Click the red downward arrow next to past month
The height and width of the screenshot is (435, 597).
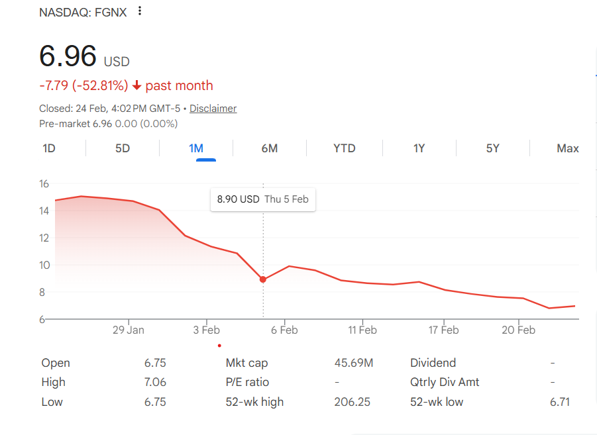point(137,85)
